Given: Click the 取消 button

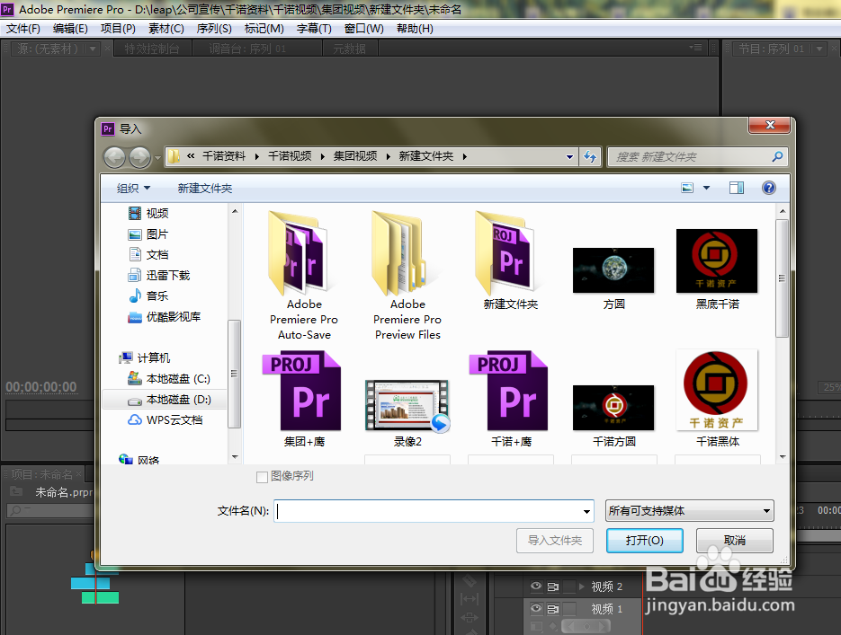Looking at the screenshot, I should point(735,540).
